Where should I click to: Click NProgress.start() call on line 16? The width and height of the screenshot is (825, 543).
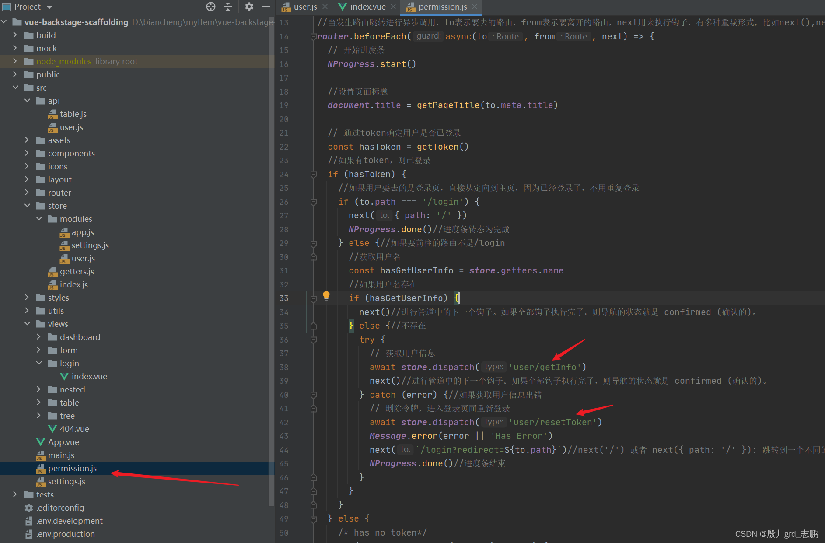[x=372, y=64]
